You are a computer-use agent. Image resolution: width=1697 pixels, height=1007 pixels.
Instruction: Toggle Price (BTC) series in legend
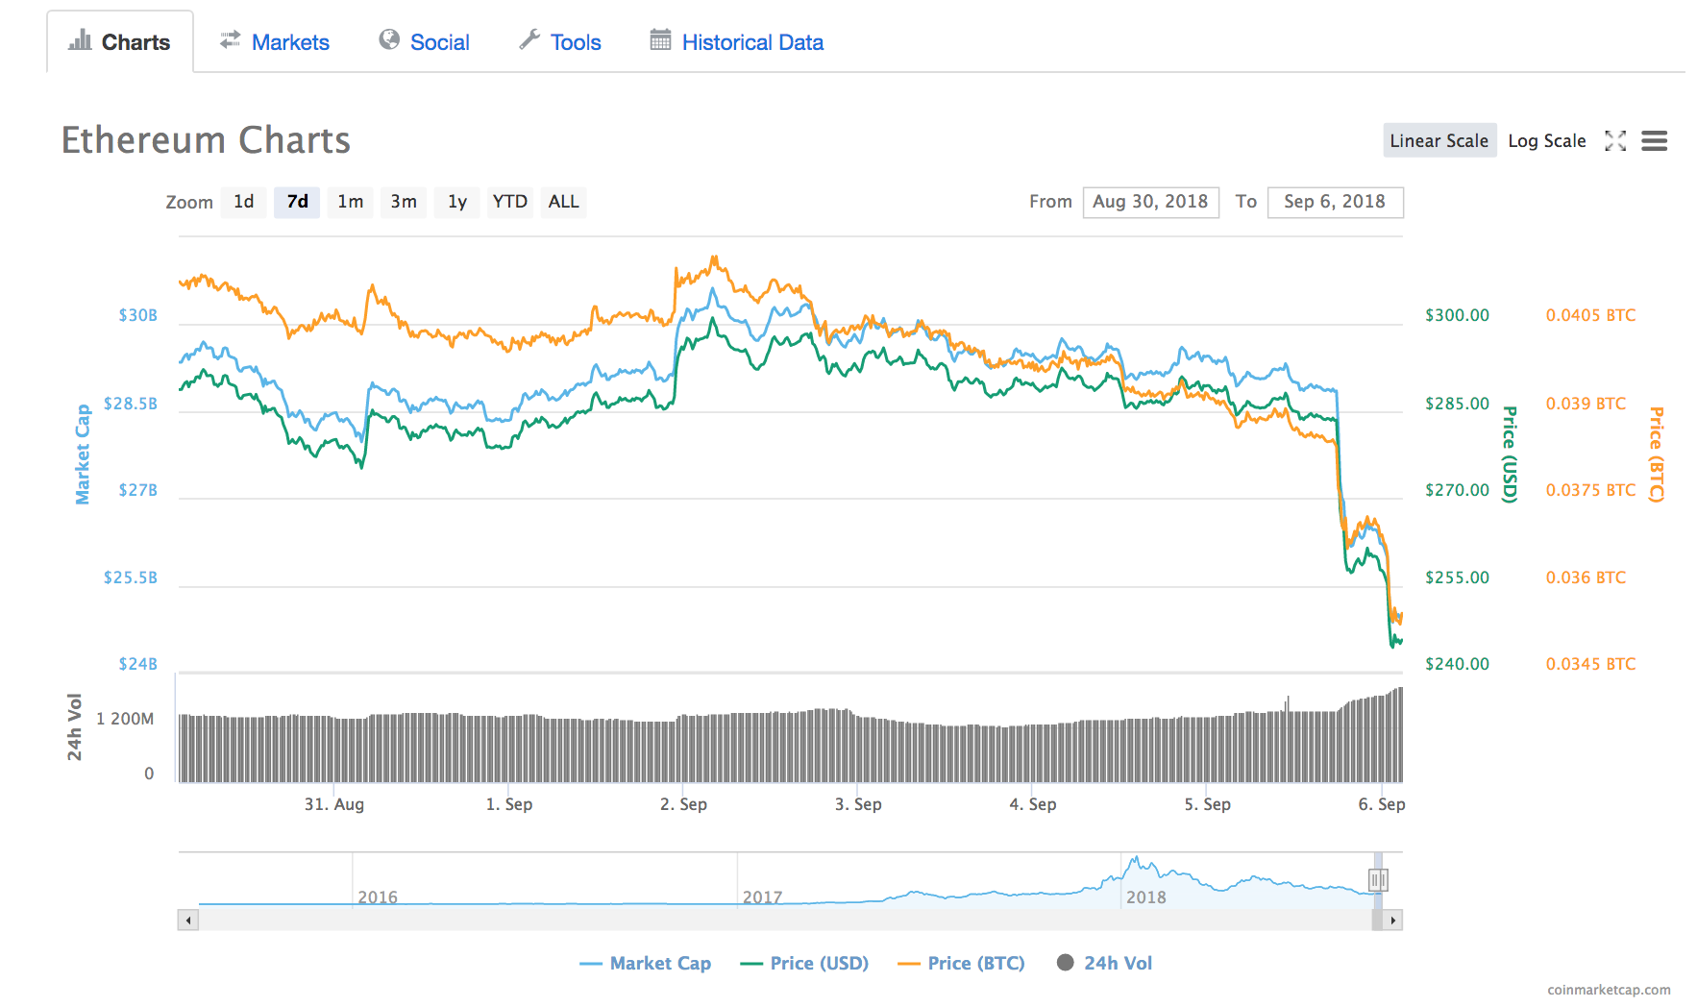pyautogui.click(x=961, y=963)
